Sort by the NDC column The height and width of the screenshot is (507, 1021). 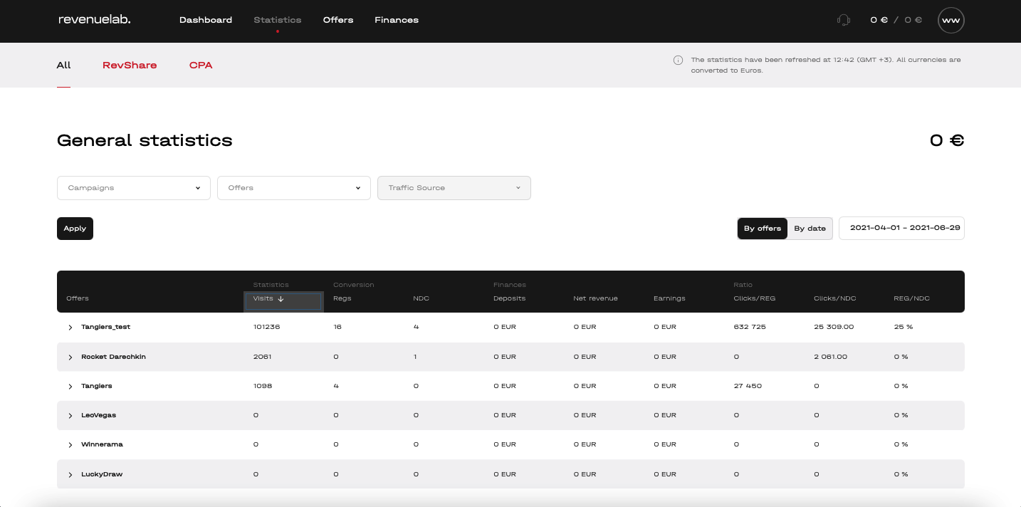[422, 298]
